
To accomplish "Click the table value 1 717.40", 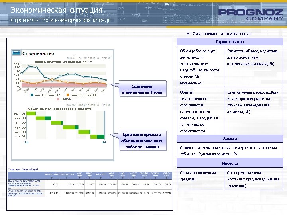I will [54, 193].
